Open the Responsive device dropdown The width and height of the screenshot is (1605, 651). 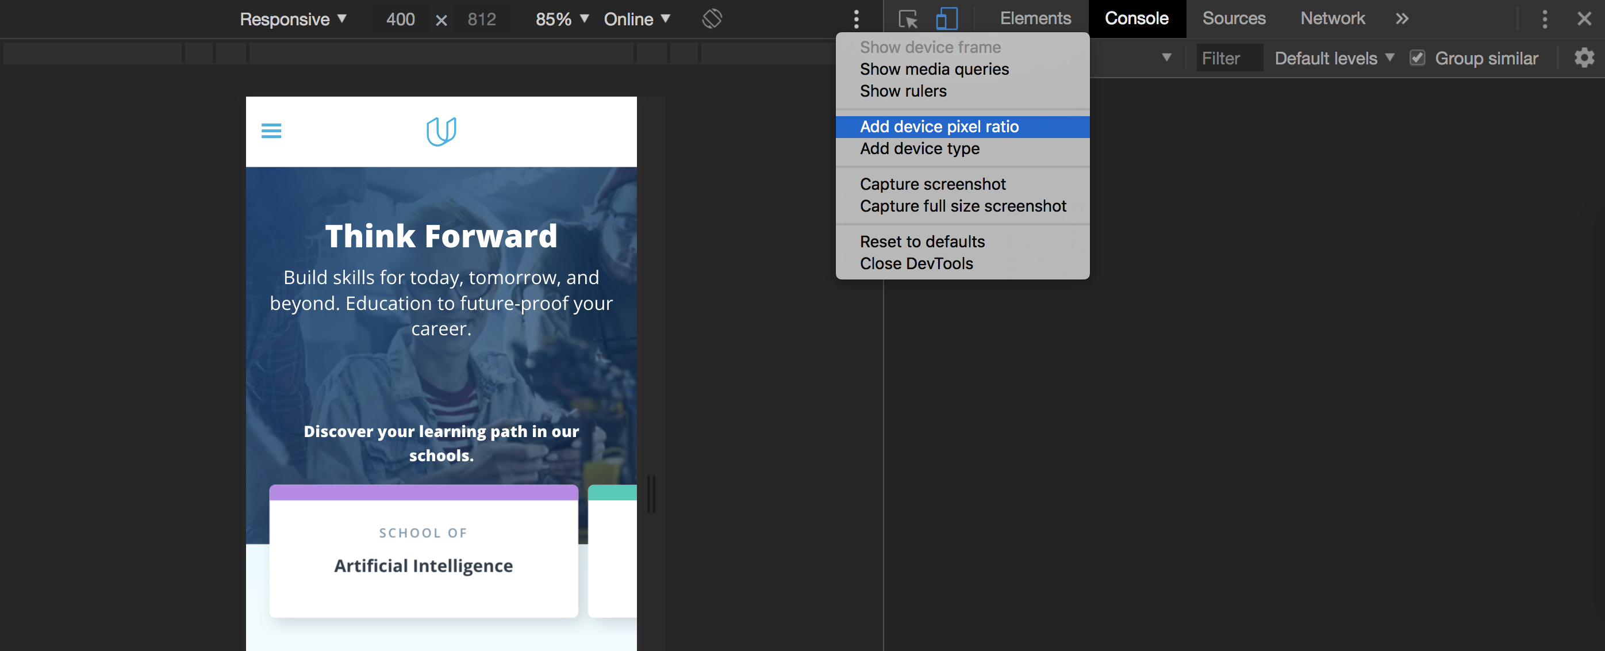point(293,19)
